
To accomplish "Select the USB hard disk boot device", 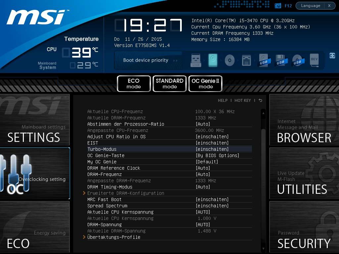I will (264, 60).
